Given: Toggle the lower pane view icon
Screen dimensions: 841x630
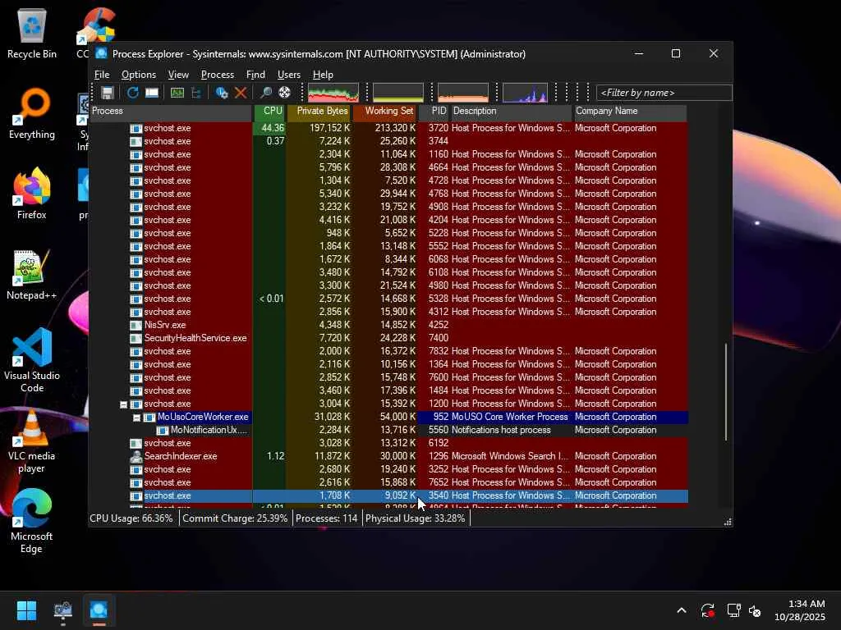Looking at the screenshot, I should pos(152,93).
